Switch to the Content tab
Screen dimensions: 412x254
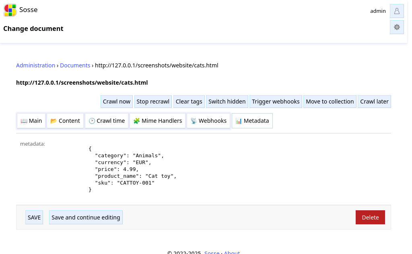[65, 121]
